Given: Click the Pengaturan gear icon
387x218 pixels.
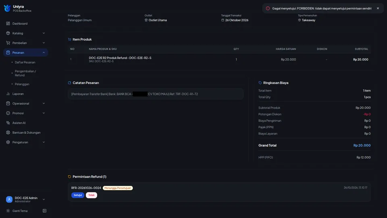Looking at the screenshot, I should coord(8,142).
